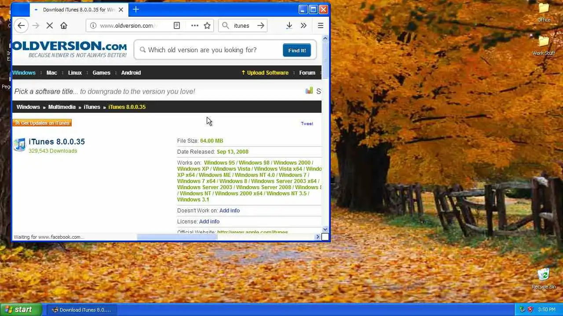Open Recycle Bin on desktop
The image size is (563, 316).
[x=544, y=279]
